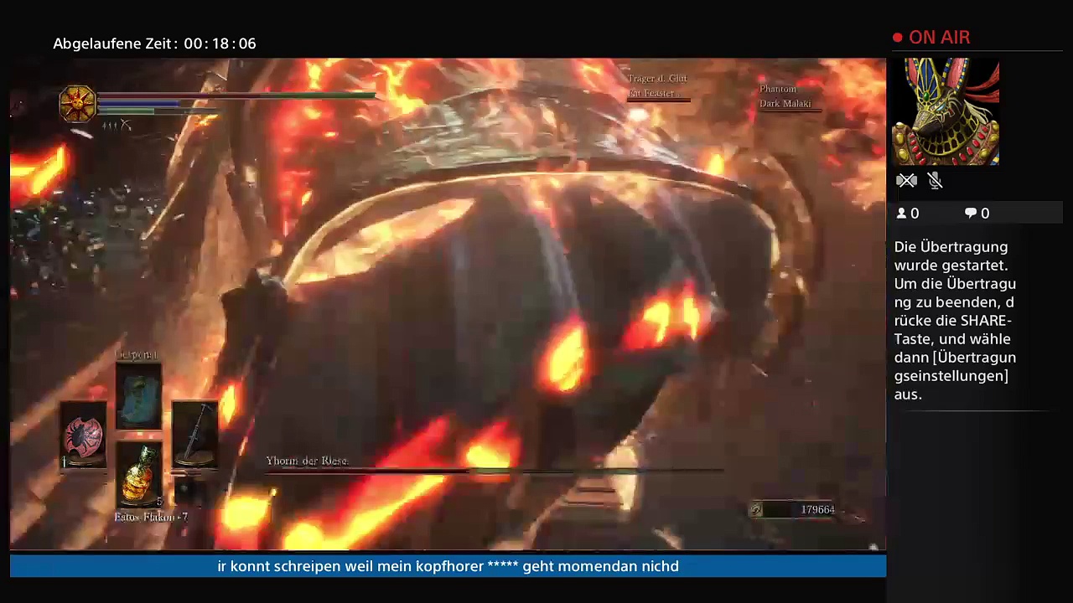1073x603 pixels.
Task: Click the sword right-hand weapon slot
Action: click(x=194, y=435)
